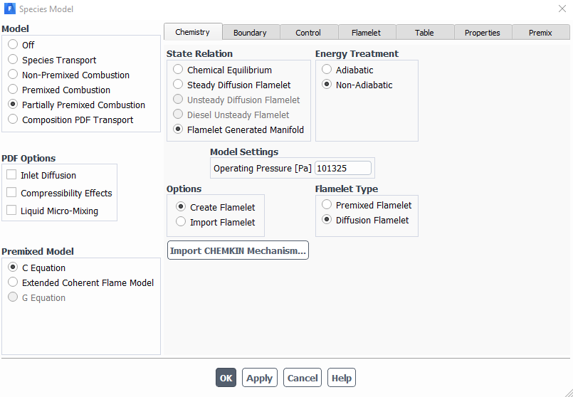Set energy treatment to Adiabatic
This screenshot has width=573, height=397.
click(x=327, y=70)
